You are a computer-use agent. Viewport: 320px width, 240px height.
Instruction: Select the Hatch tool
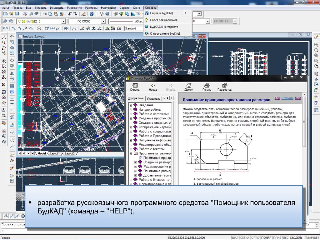4,131
